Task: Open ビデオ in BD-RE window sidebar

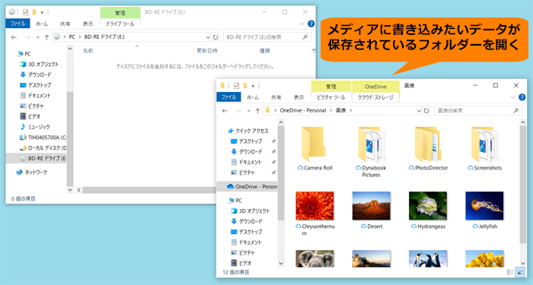Action: pyautogui.click(x=30, y=116)
